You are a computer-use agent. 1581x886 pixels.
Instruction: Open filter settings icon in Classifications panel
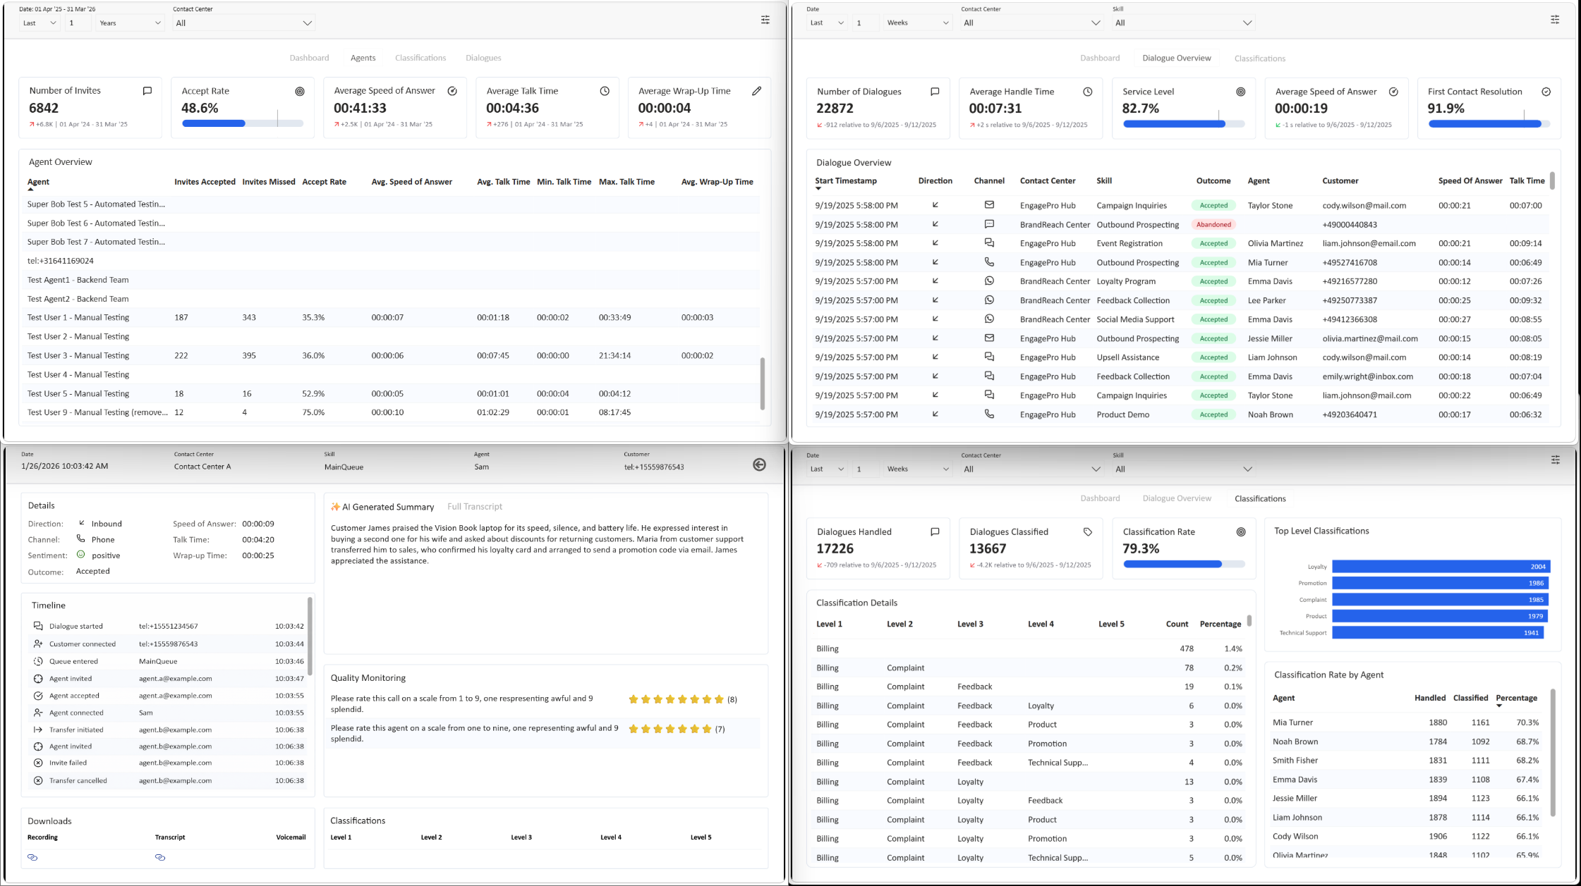click(1555, 460)
